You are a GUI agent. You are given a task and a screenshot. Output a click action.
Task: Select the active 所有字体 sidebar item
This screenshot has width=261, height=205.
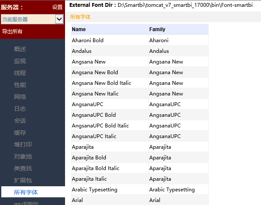[x=33, y=192]
